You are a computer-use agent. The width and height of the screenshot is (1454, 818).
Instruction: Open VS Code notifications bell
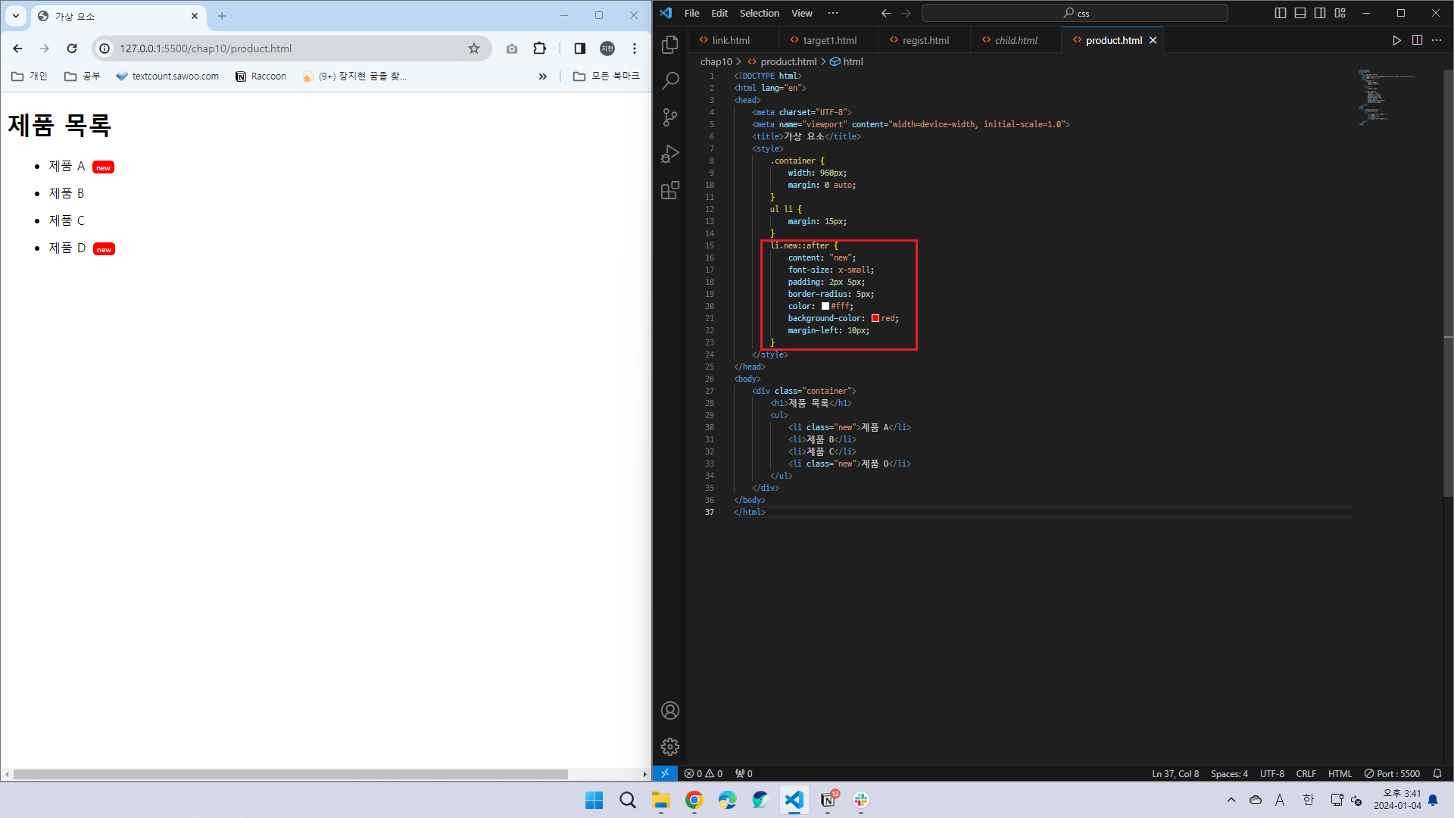point(1437,773)
